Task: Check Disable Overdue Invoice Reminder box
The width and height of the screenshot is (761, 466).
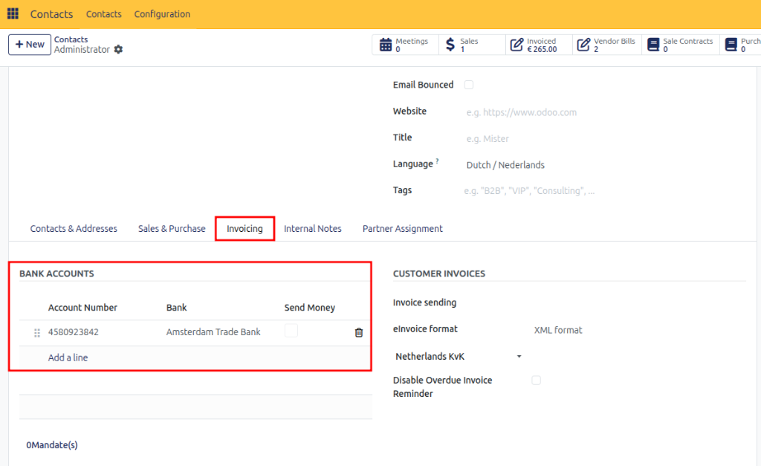Action: click(x=537, y=380)
